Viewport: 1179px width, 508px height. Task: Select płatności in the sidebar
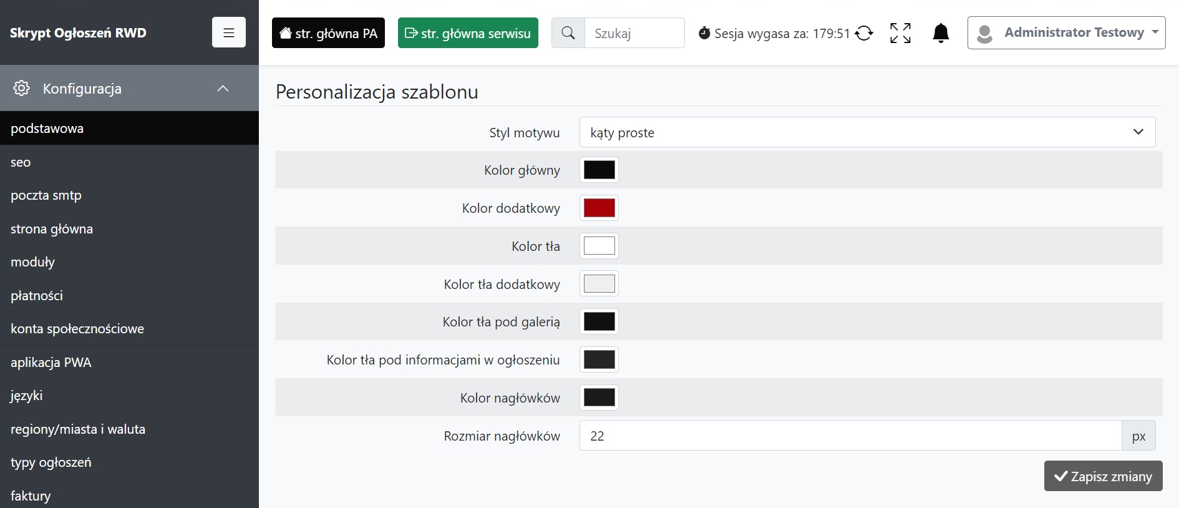pos(37,296)
